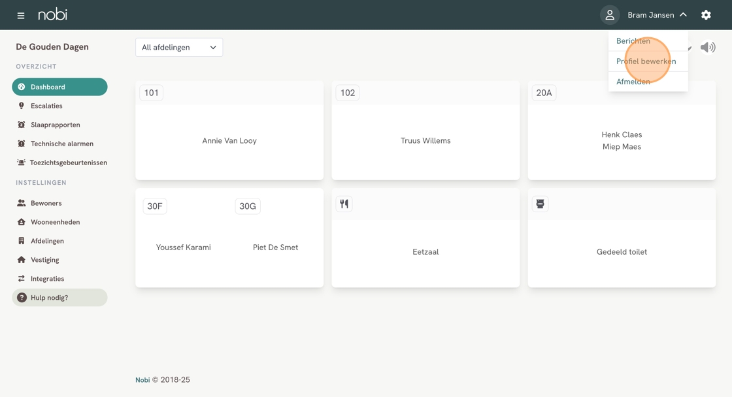Click the user avatar icon

[x=610, y=15]
